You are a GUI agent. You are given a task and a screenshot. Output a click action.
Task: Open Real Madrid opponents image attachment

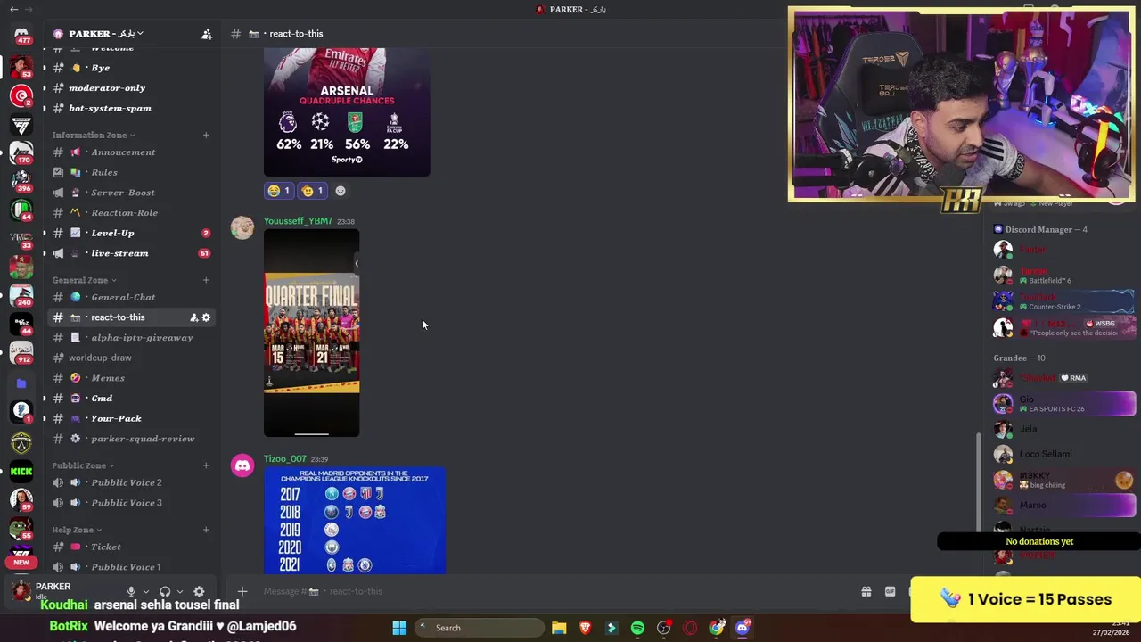(x=355, y=520)
